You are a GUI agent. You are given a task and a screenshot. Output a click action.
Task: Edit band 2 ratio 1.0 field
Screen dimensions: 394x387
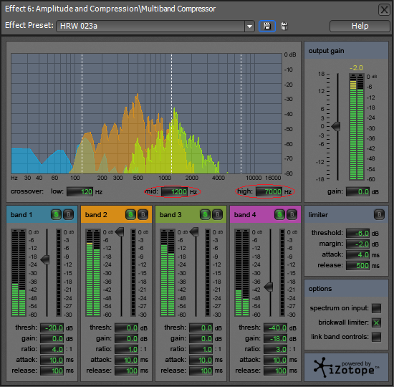click(126, 349)
